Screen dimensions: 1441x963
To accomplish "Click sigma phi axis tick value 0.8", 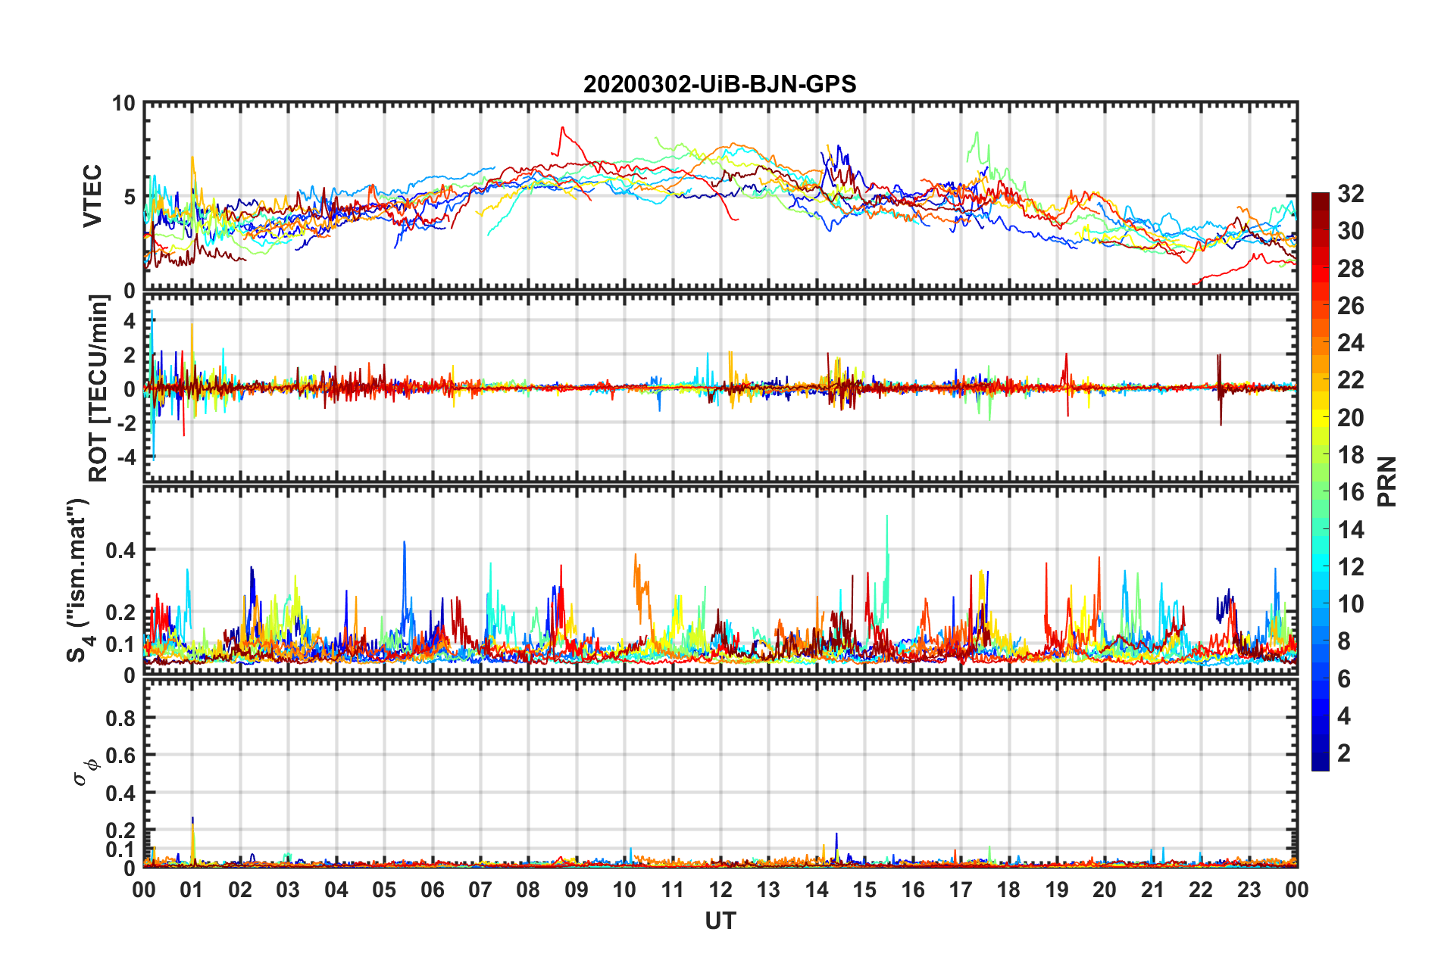I will tap(121, 718).
